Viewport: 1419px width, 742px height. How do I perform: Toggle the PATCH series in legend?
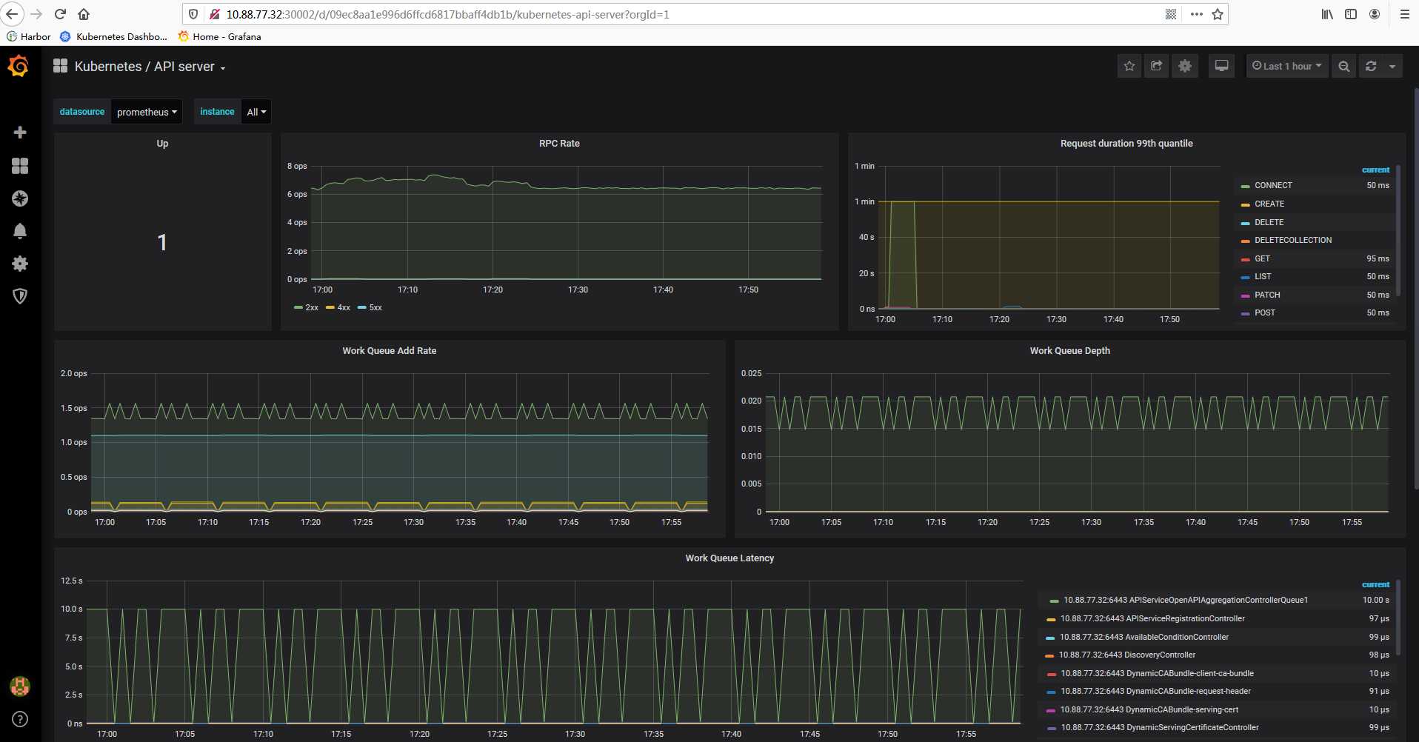(1267, 295)
